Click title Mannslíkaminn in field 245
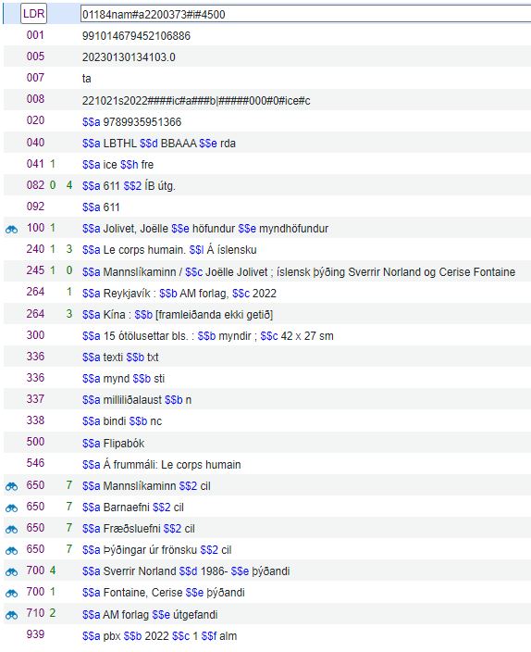Viewport: 531px width, 652px height. [140, 272]
